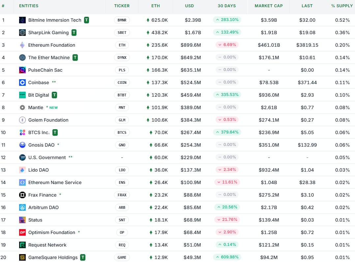Click the GAME ticker pill
Viewport: 355px width, 262px height.
coord(122,257)
